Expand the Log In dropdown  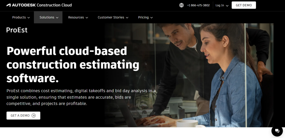222,6
